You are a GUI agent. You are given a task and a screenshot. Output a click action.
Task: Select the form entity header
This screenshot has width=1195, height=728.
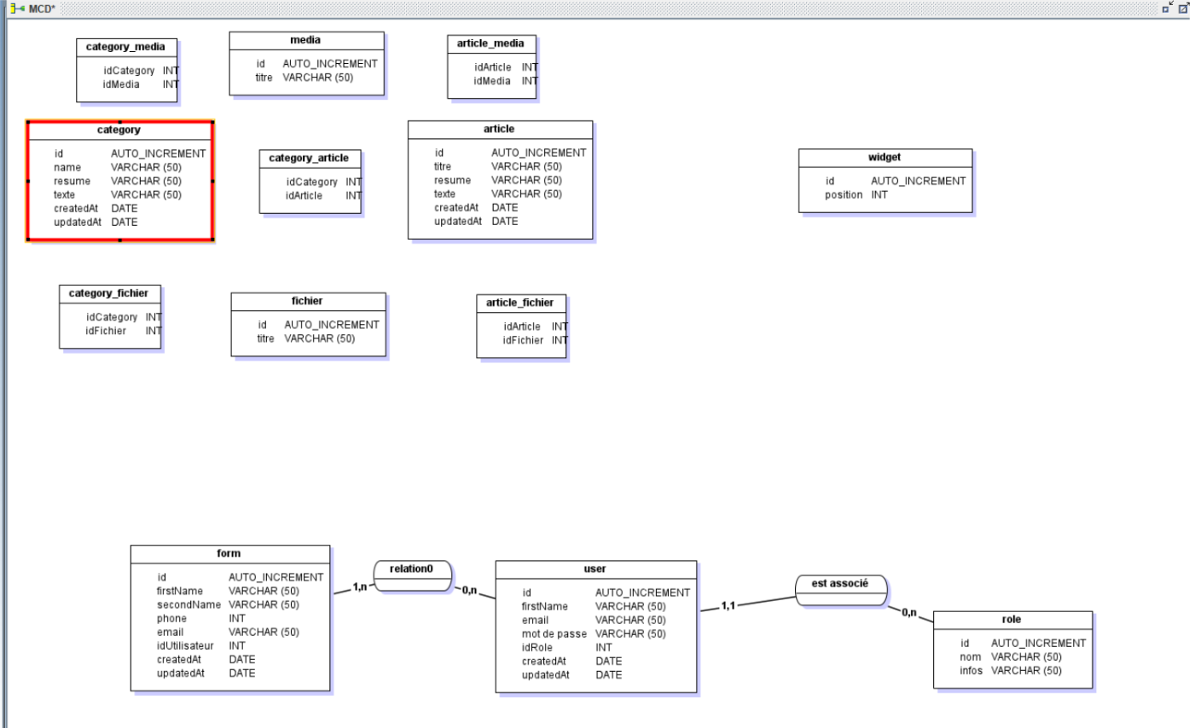(229, 554)
